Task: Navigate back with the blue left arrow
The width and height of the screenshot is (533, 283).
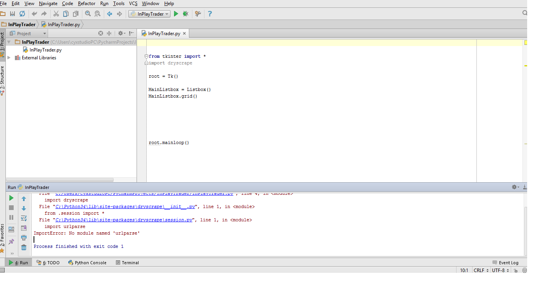Action: [x=110, y=14]
